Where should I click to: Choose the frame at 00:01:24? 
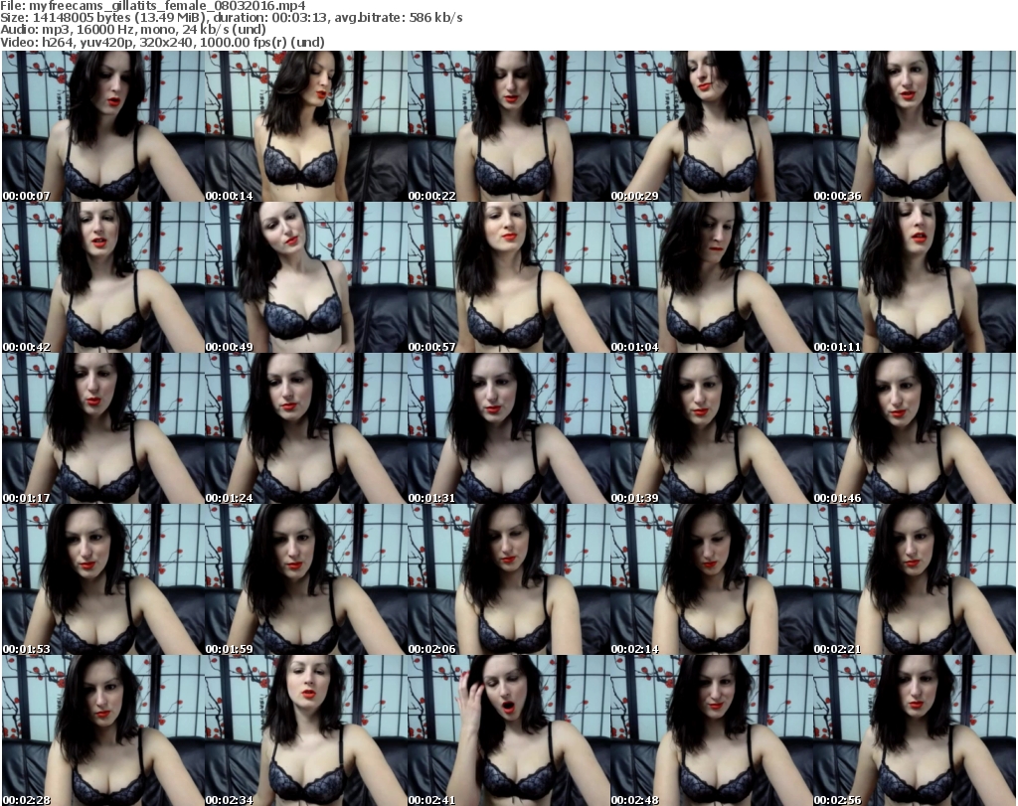click(x=306, y=428)
